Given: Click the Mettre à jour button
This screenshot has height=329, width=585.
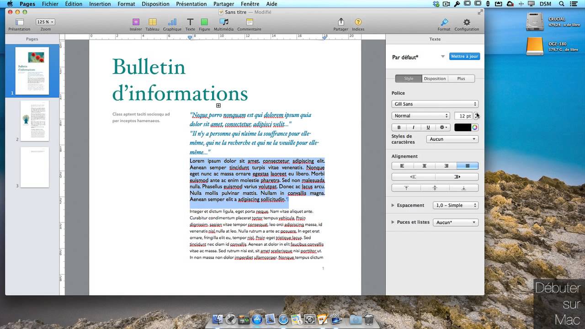Looking at the screenshot, I should point(464,56).
